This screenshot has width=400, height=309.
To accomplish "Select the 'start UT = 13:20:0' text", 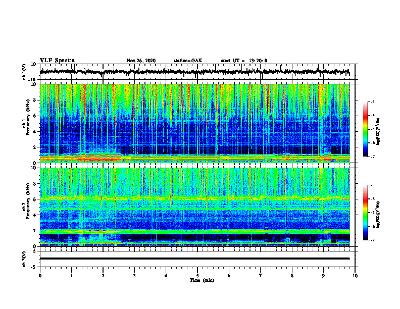I will click(244, 61).
